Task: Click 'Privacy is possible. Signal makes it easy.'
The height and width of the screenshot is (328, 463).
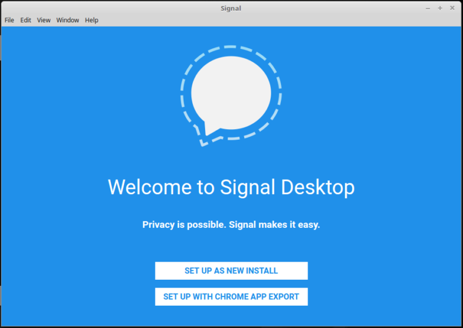Action: [231, 225]
